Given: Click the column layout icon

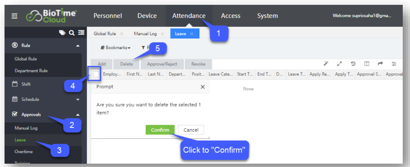Looking at the screenshot, I should coord(366,64).
